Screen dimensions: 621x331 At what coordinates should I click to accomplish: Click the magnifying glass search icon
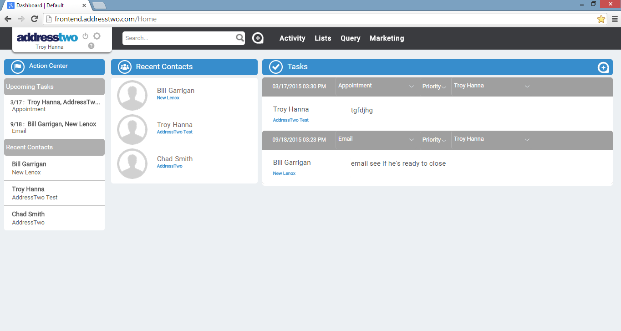(240, 38)
